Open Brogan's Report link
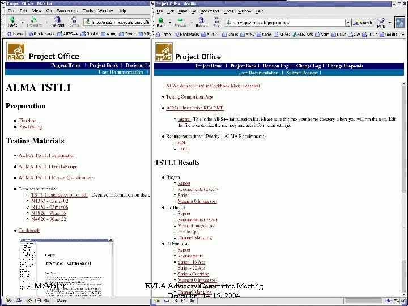408x306 pixels. click(x=184, y=183)
